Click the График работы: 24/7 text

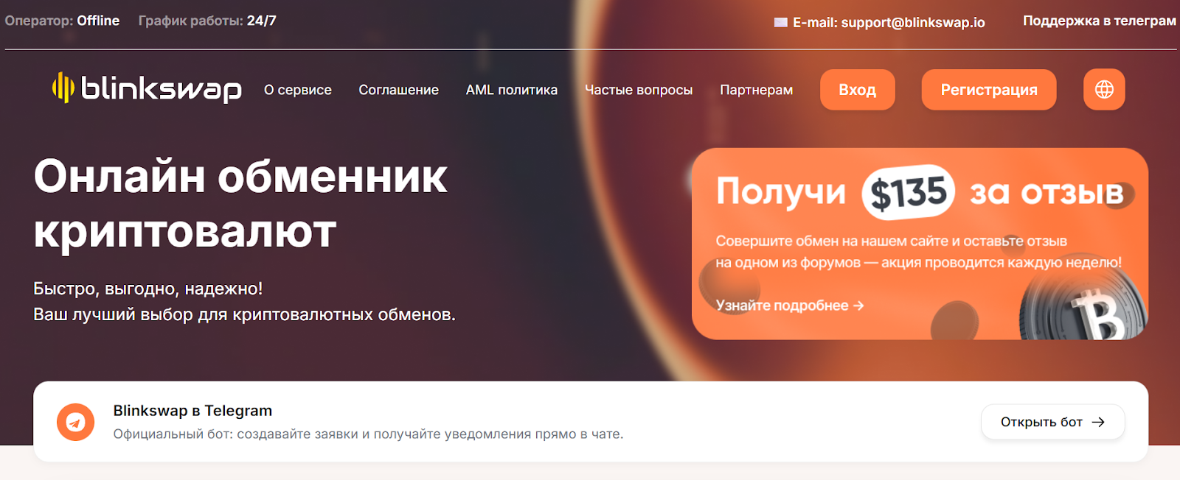pyautogui.click(x=207, y=21)
